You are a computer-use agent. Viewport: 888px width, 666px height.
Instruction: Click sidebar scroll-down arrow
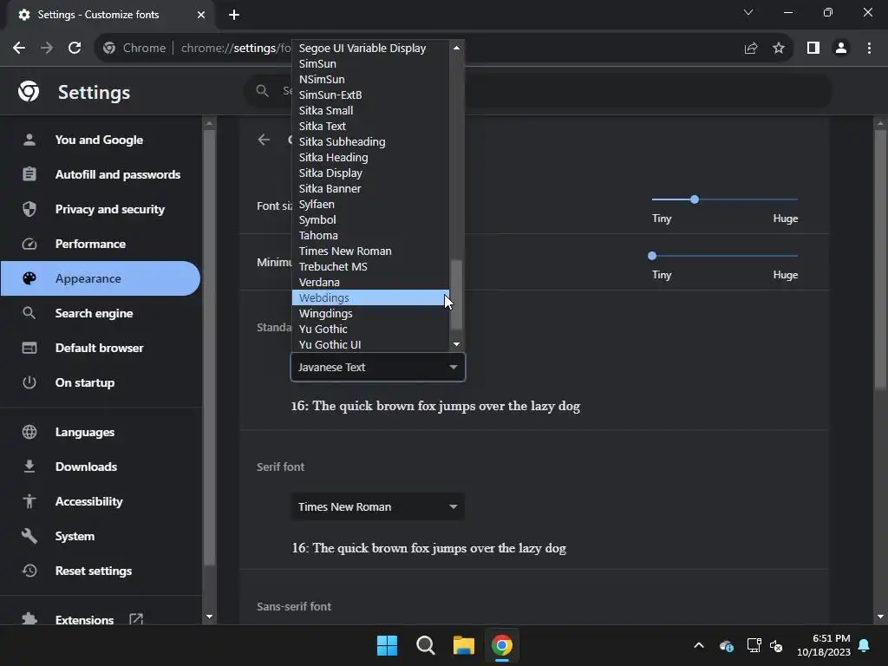(x=209, y=617)
